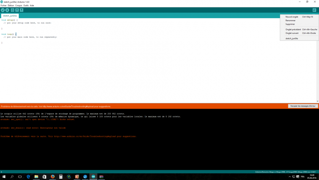The image size is (319, 180).
Task: Click the 'put your setup code here' comment
Action: coord(27,23)
